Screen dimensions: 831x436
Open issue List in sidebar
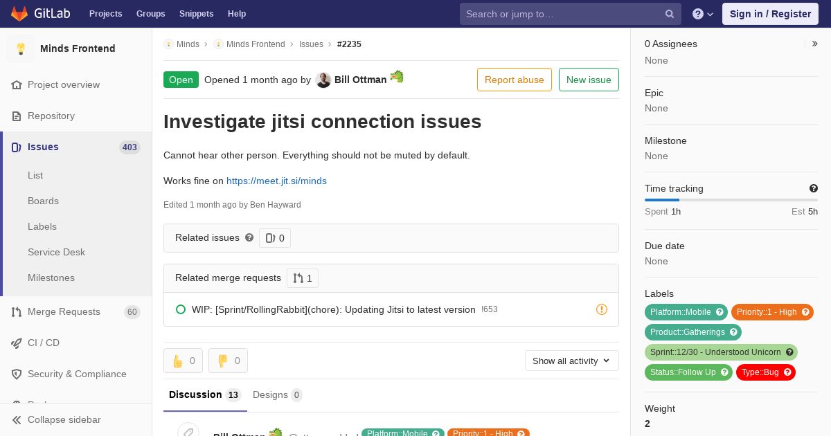coord(35,175)
